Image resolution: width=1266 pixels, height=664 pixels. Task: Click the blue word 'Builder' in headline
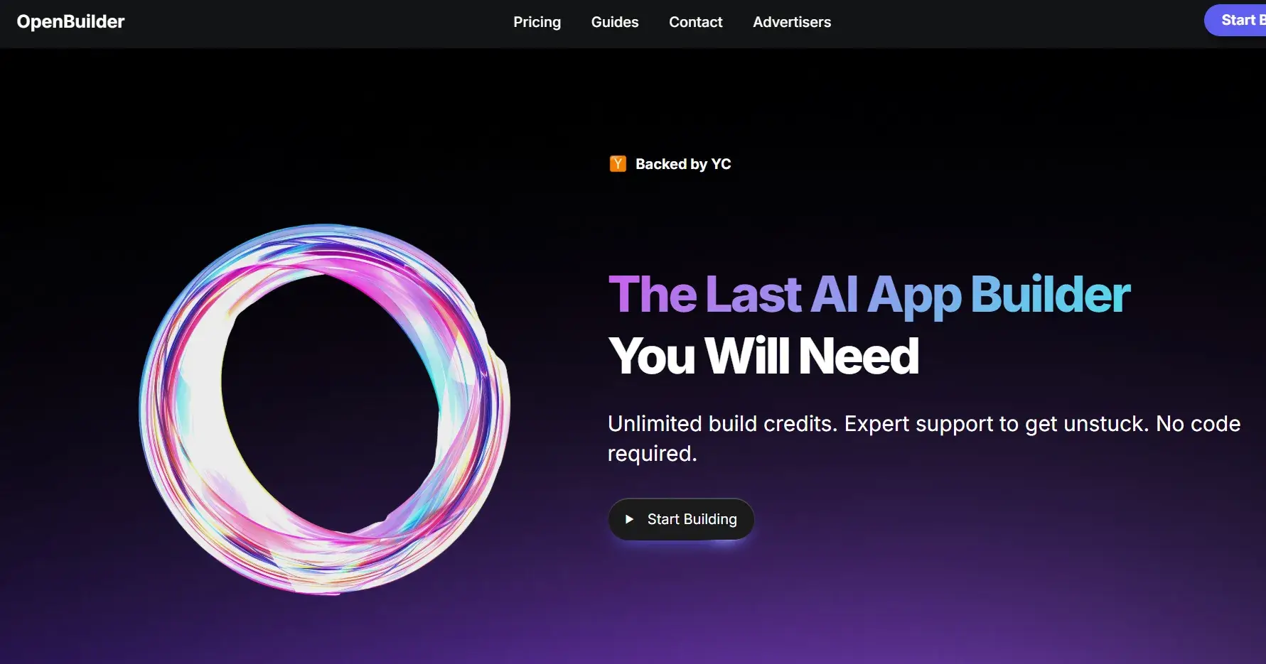(1051, 293)
